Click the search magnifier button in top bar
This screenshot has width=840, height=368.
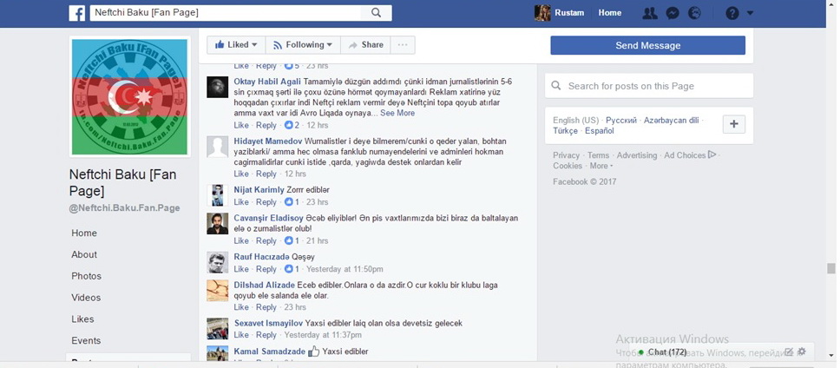click(376, 13)
